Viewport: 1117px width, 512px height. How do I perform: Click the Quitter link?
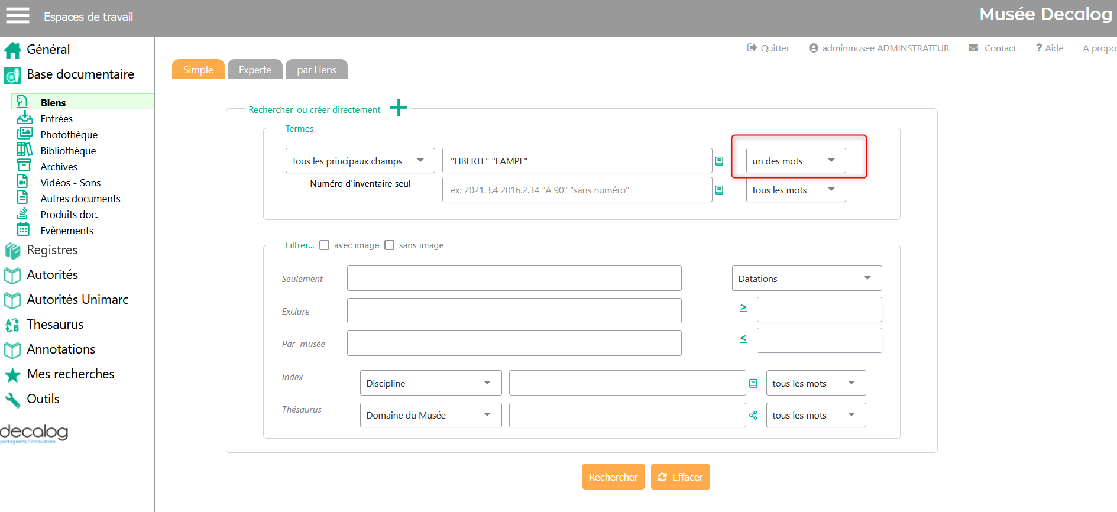768,48
